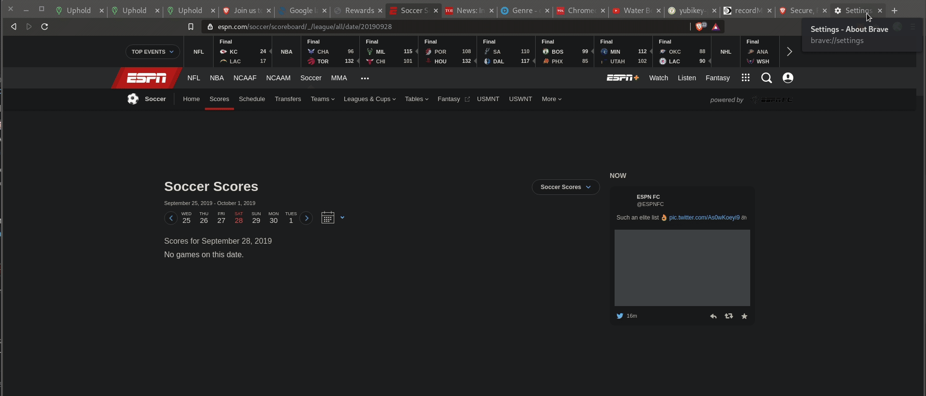Open the Soccer Scores league dropdown
Viewport: 926px width, 396px height.
(x=566, y=187)
